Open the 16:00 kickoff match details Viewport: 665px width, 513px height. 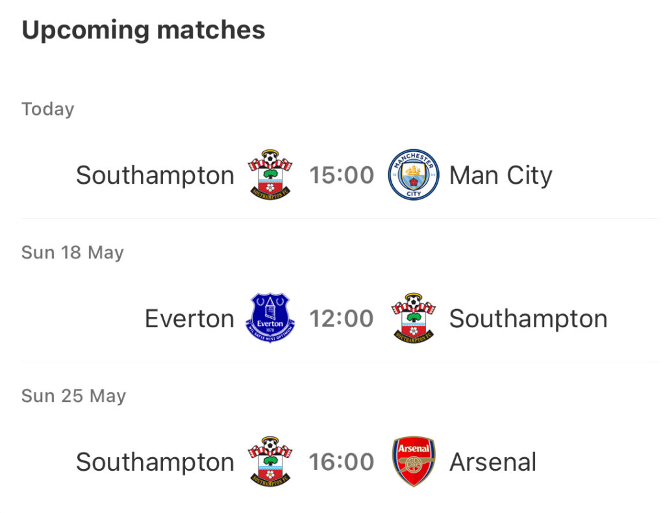pos(342,462)
